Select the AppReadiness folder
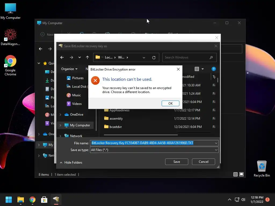The image size is (275, 206). pyautogui.click(x=117, y=110)
